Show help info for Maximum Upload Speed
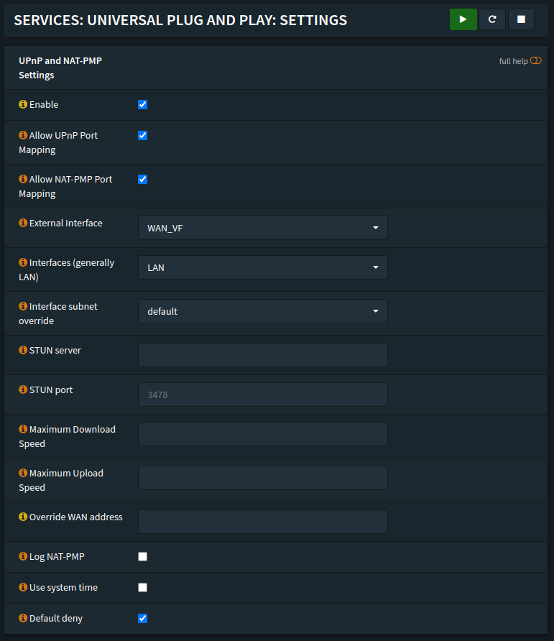The width and height of the screenshot is (554, 641). pos(23,473)
